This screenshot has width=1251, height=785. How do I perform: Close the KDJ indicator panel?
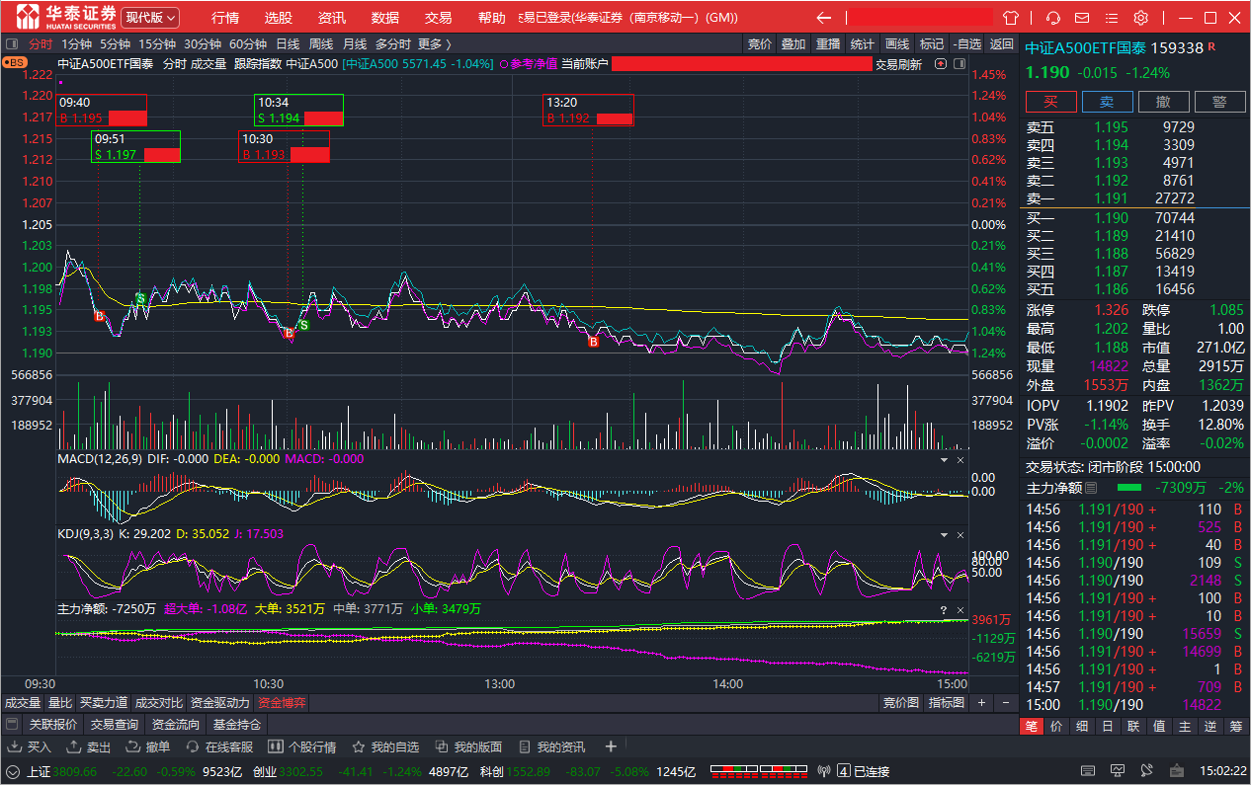pyautogui.click(x=959, y=534)
